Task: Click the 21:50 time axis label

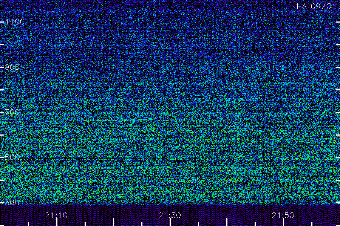Action: click(x=283, y=215)
